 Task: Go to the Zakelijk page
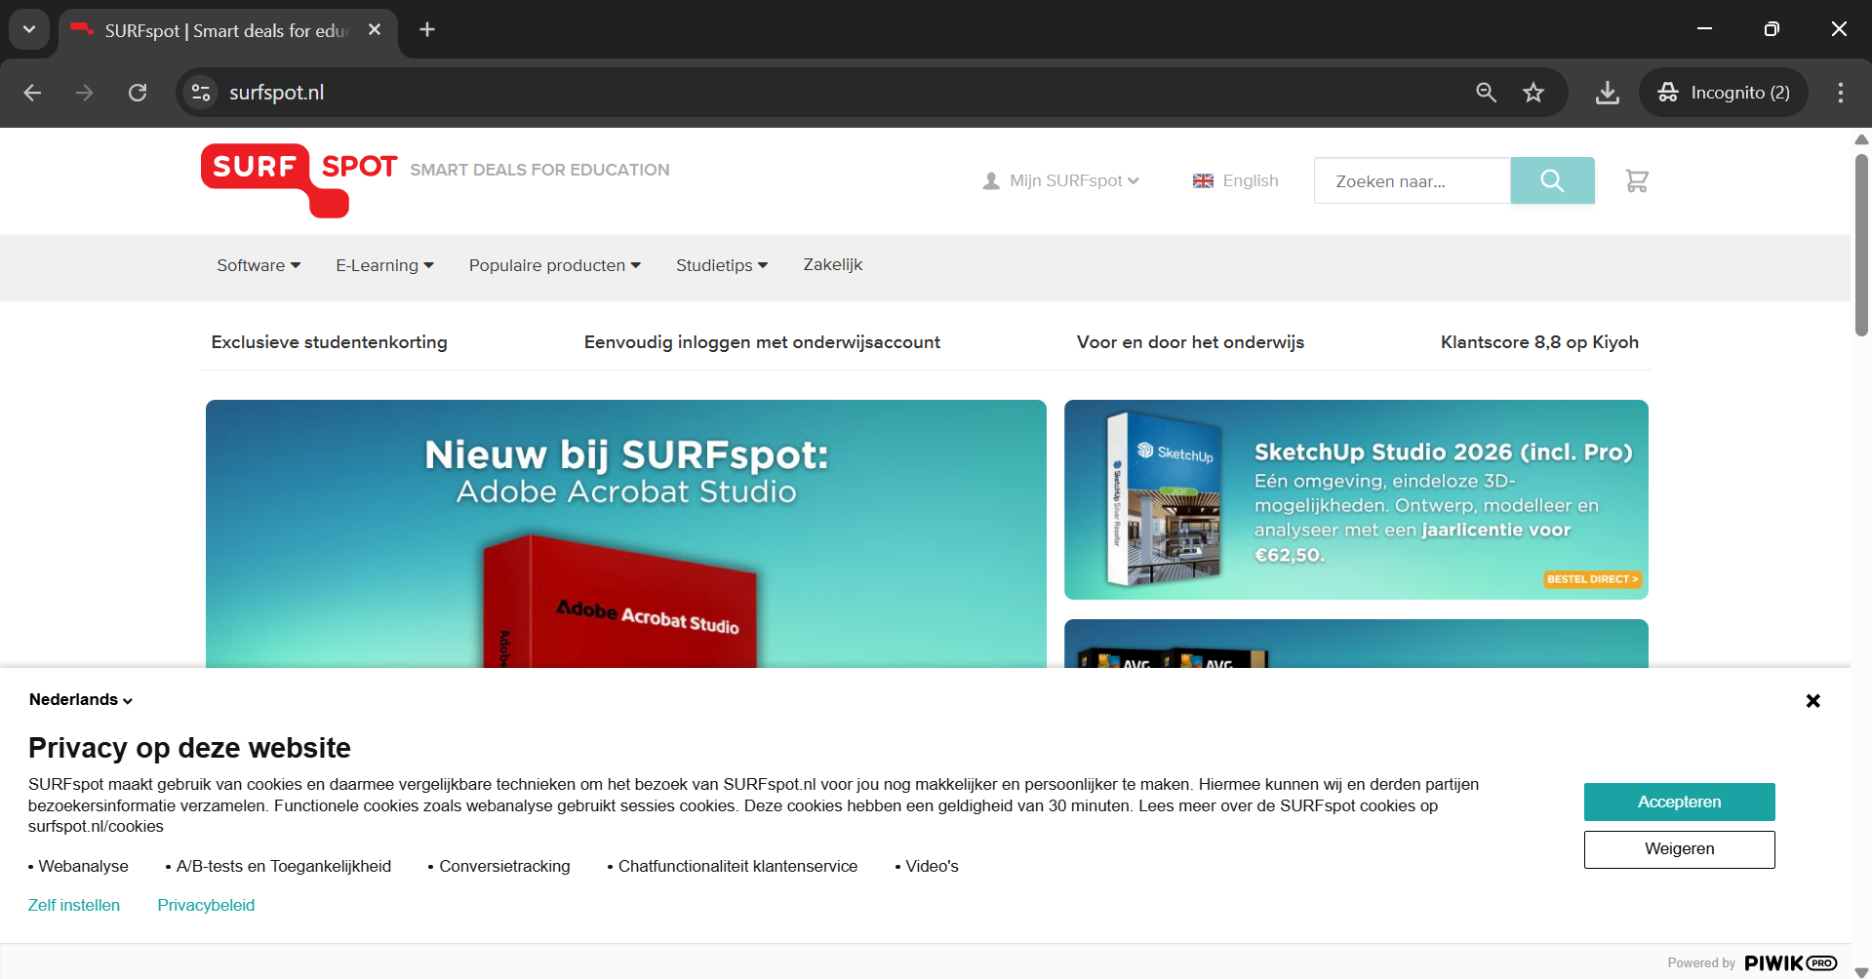pos(832,264)
